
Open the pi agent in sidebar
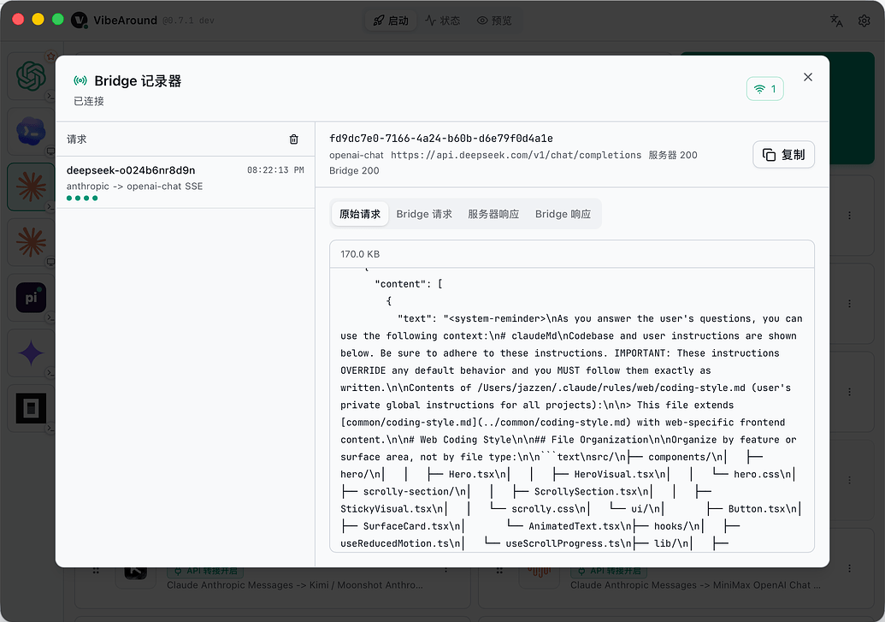tap(31, 298)
